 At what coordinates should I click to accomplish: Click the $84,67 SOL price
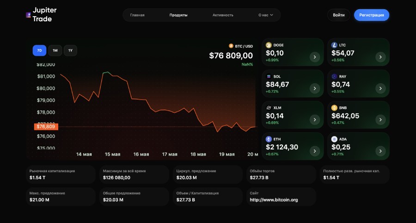click(x=277, y=84)
